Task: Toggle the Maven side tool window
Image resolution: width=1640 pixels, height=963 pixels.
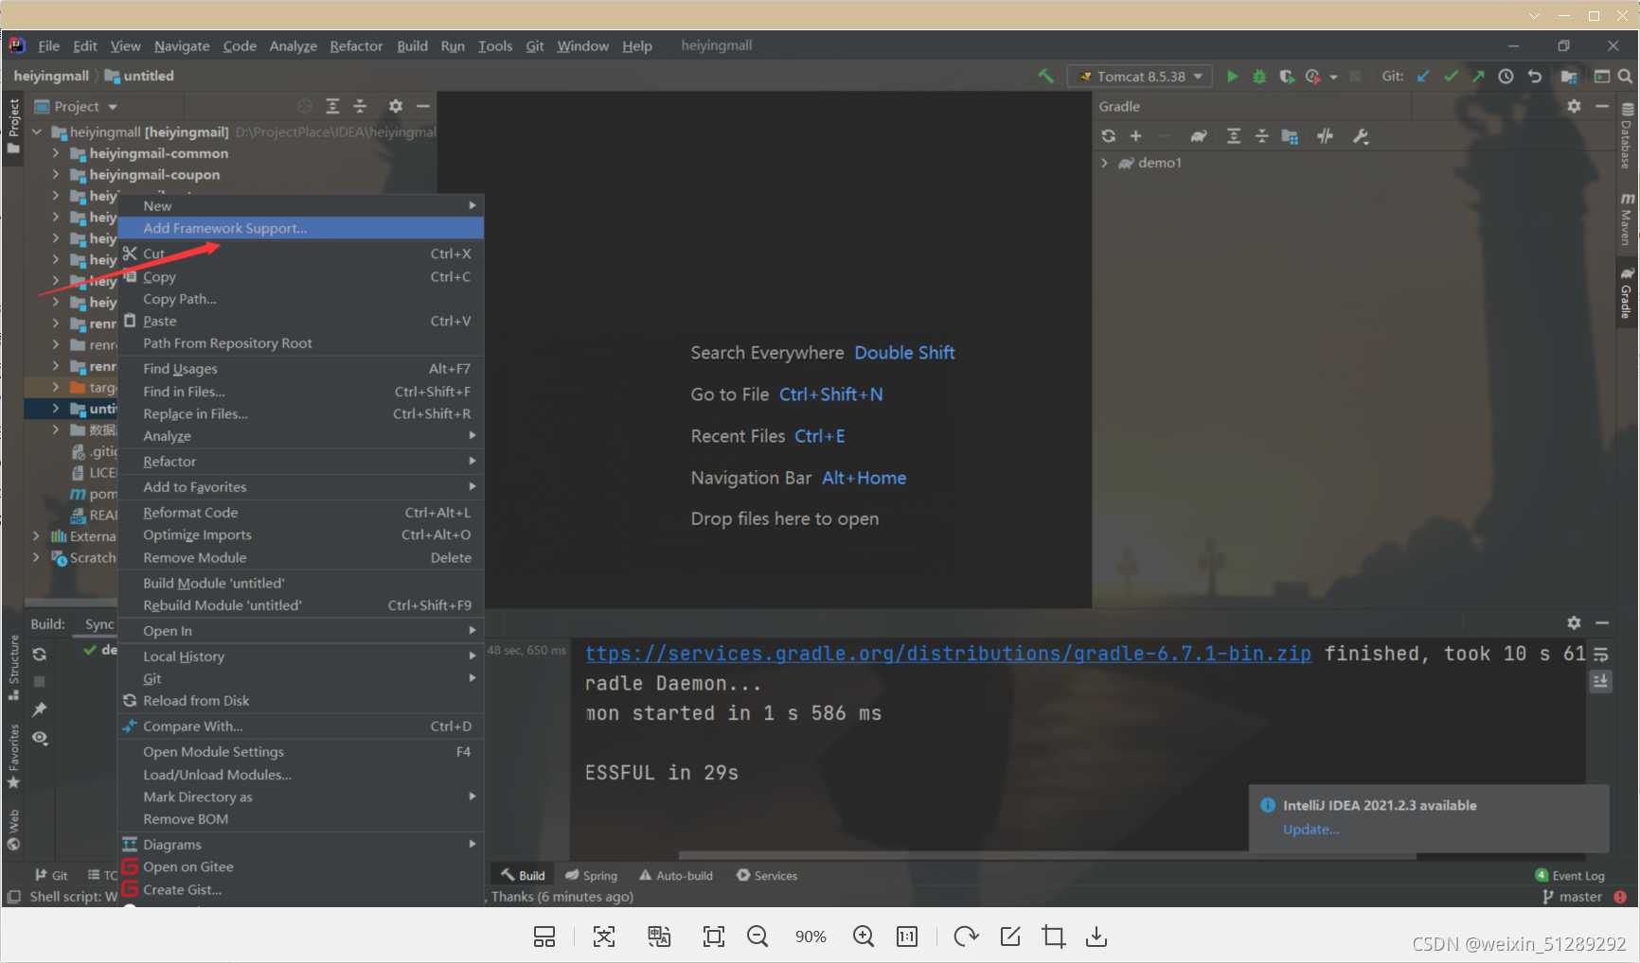Action: coord(1627,219)
